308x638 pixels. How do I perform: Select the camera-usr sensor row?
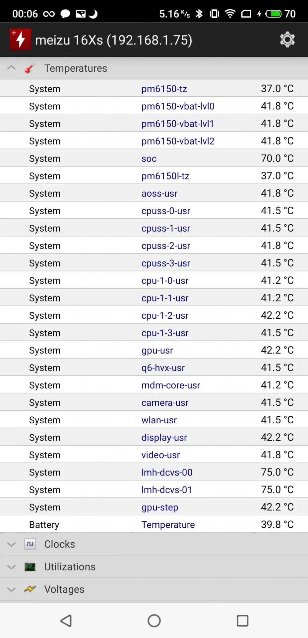[165, 402]
